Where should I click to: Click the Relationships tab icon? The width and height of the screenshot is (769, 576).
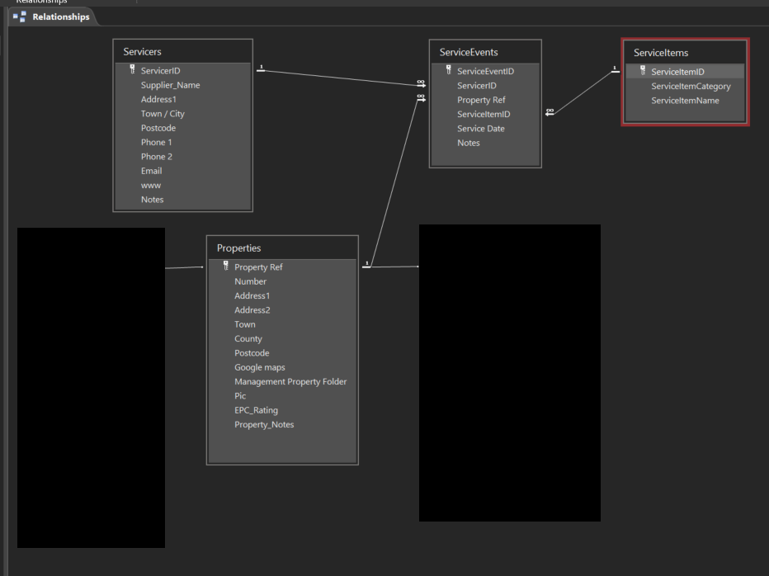[x=19, y=17]
